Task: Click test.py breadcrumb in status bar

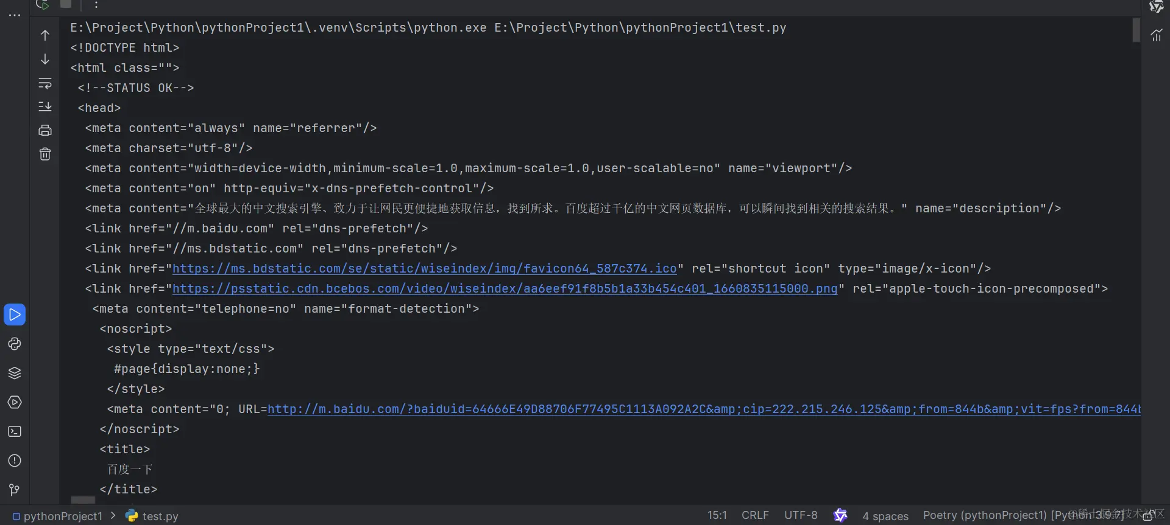Action: 152,516
